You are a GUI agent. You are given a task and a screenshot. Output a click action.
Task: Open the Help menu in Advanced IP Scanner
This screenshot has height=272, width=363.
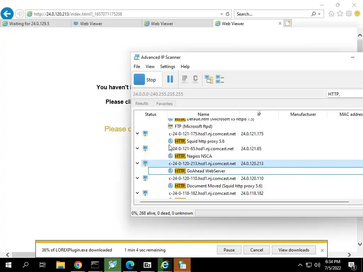pos(185,66)
